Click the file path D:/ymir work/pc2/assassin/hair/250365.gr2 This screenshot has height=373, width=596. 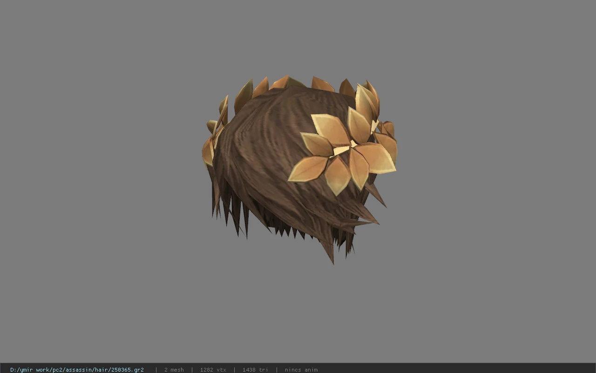click(77, 370)
